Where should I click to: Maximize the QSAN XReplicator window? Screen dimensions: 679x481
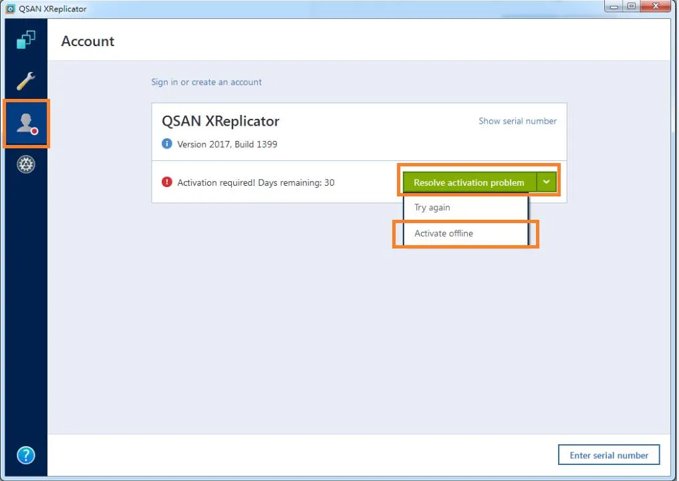tap(632, 6)
